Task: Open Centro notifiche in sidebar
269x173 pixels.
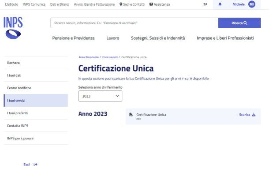Action: pyautogui.click(x=36, y=88)
